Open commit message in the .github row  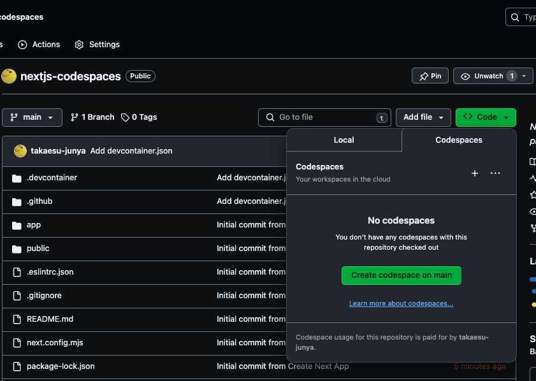(251, 201)
